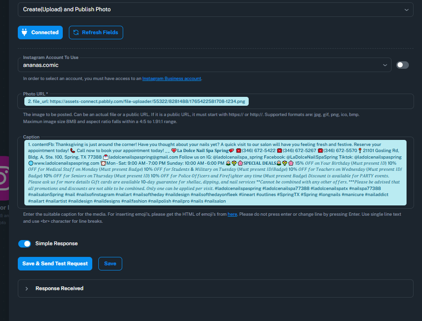The width and height of the screenshot is (422, 321).
Task: Click the Photo URL input field
Action: [x=215, y=102]
